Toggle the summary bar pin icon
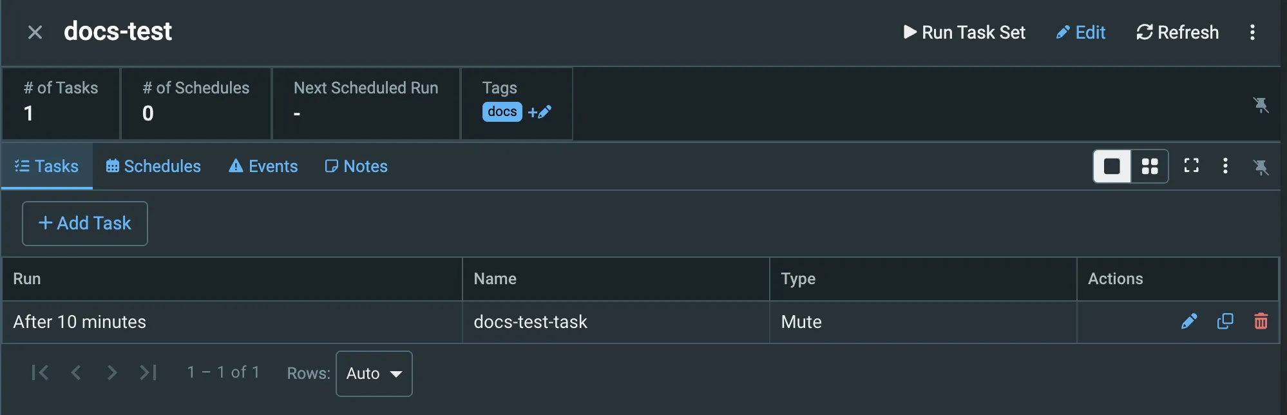The image size is (1287, 415). pyautogui.click(x=1261, y=104)
